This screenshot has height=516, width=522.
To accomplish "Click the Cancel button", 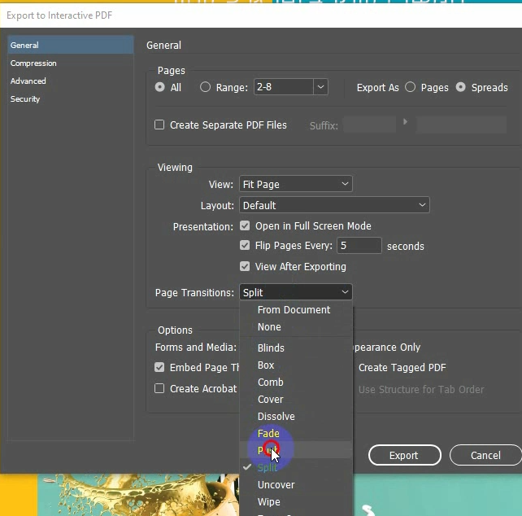I will tap(485, 455).
